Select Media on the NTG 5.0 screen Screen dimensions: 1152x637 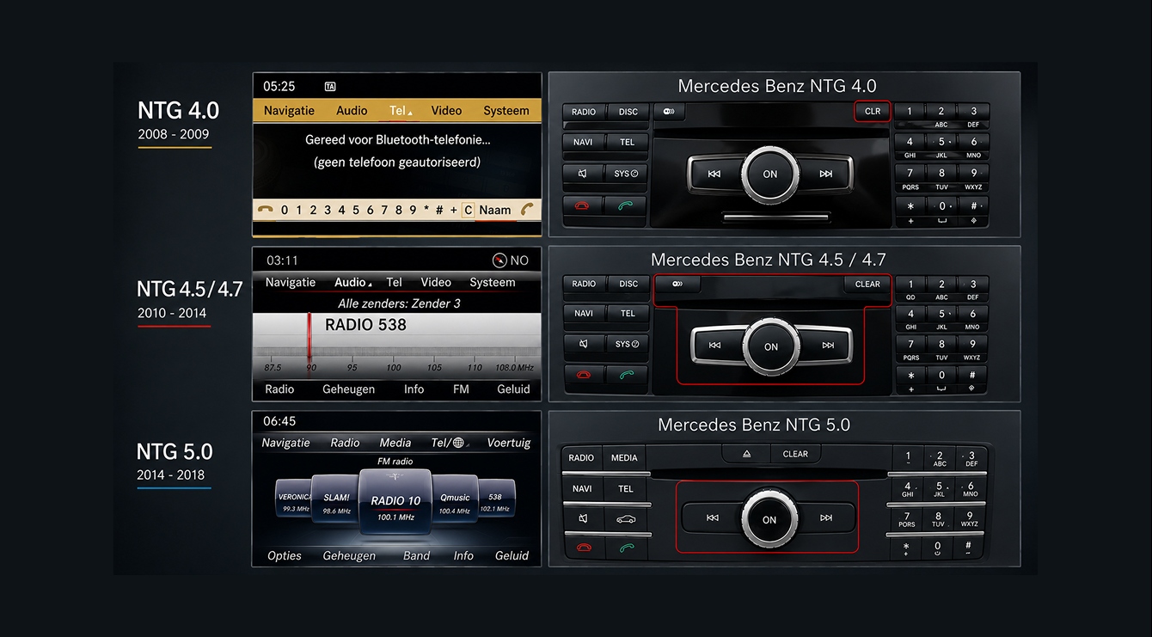[395, 443]
